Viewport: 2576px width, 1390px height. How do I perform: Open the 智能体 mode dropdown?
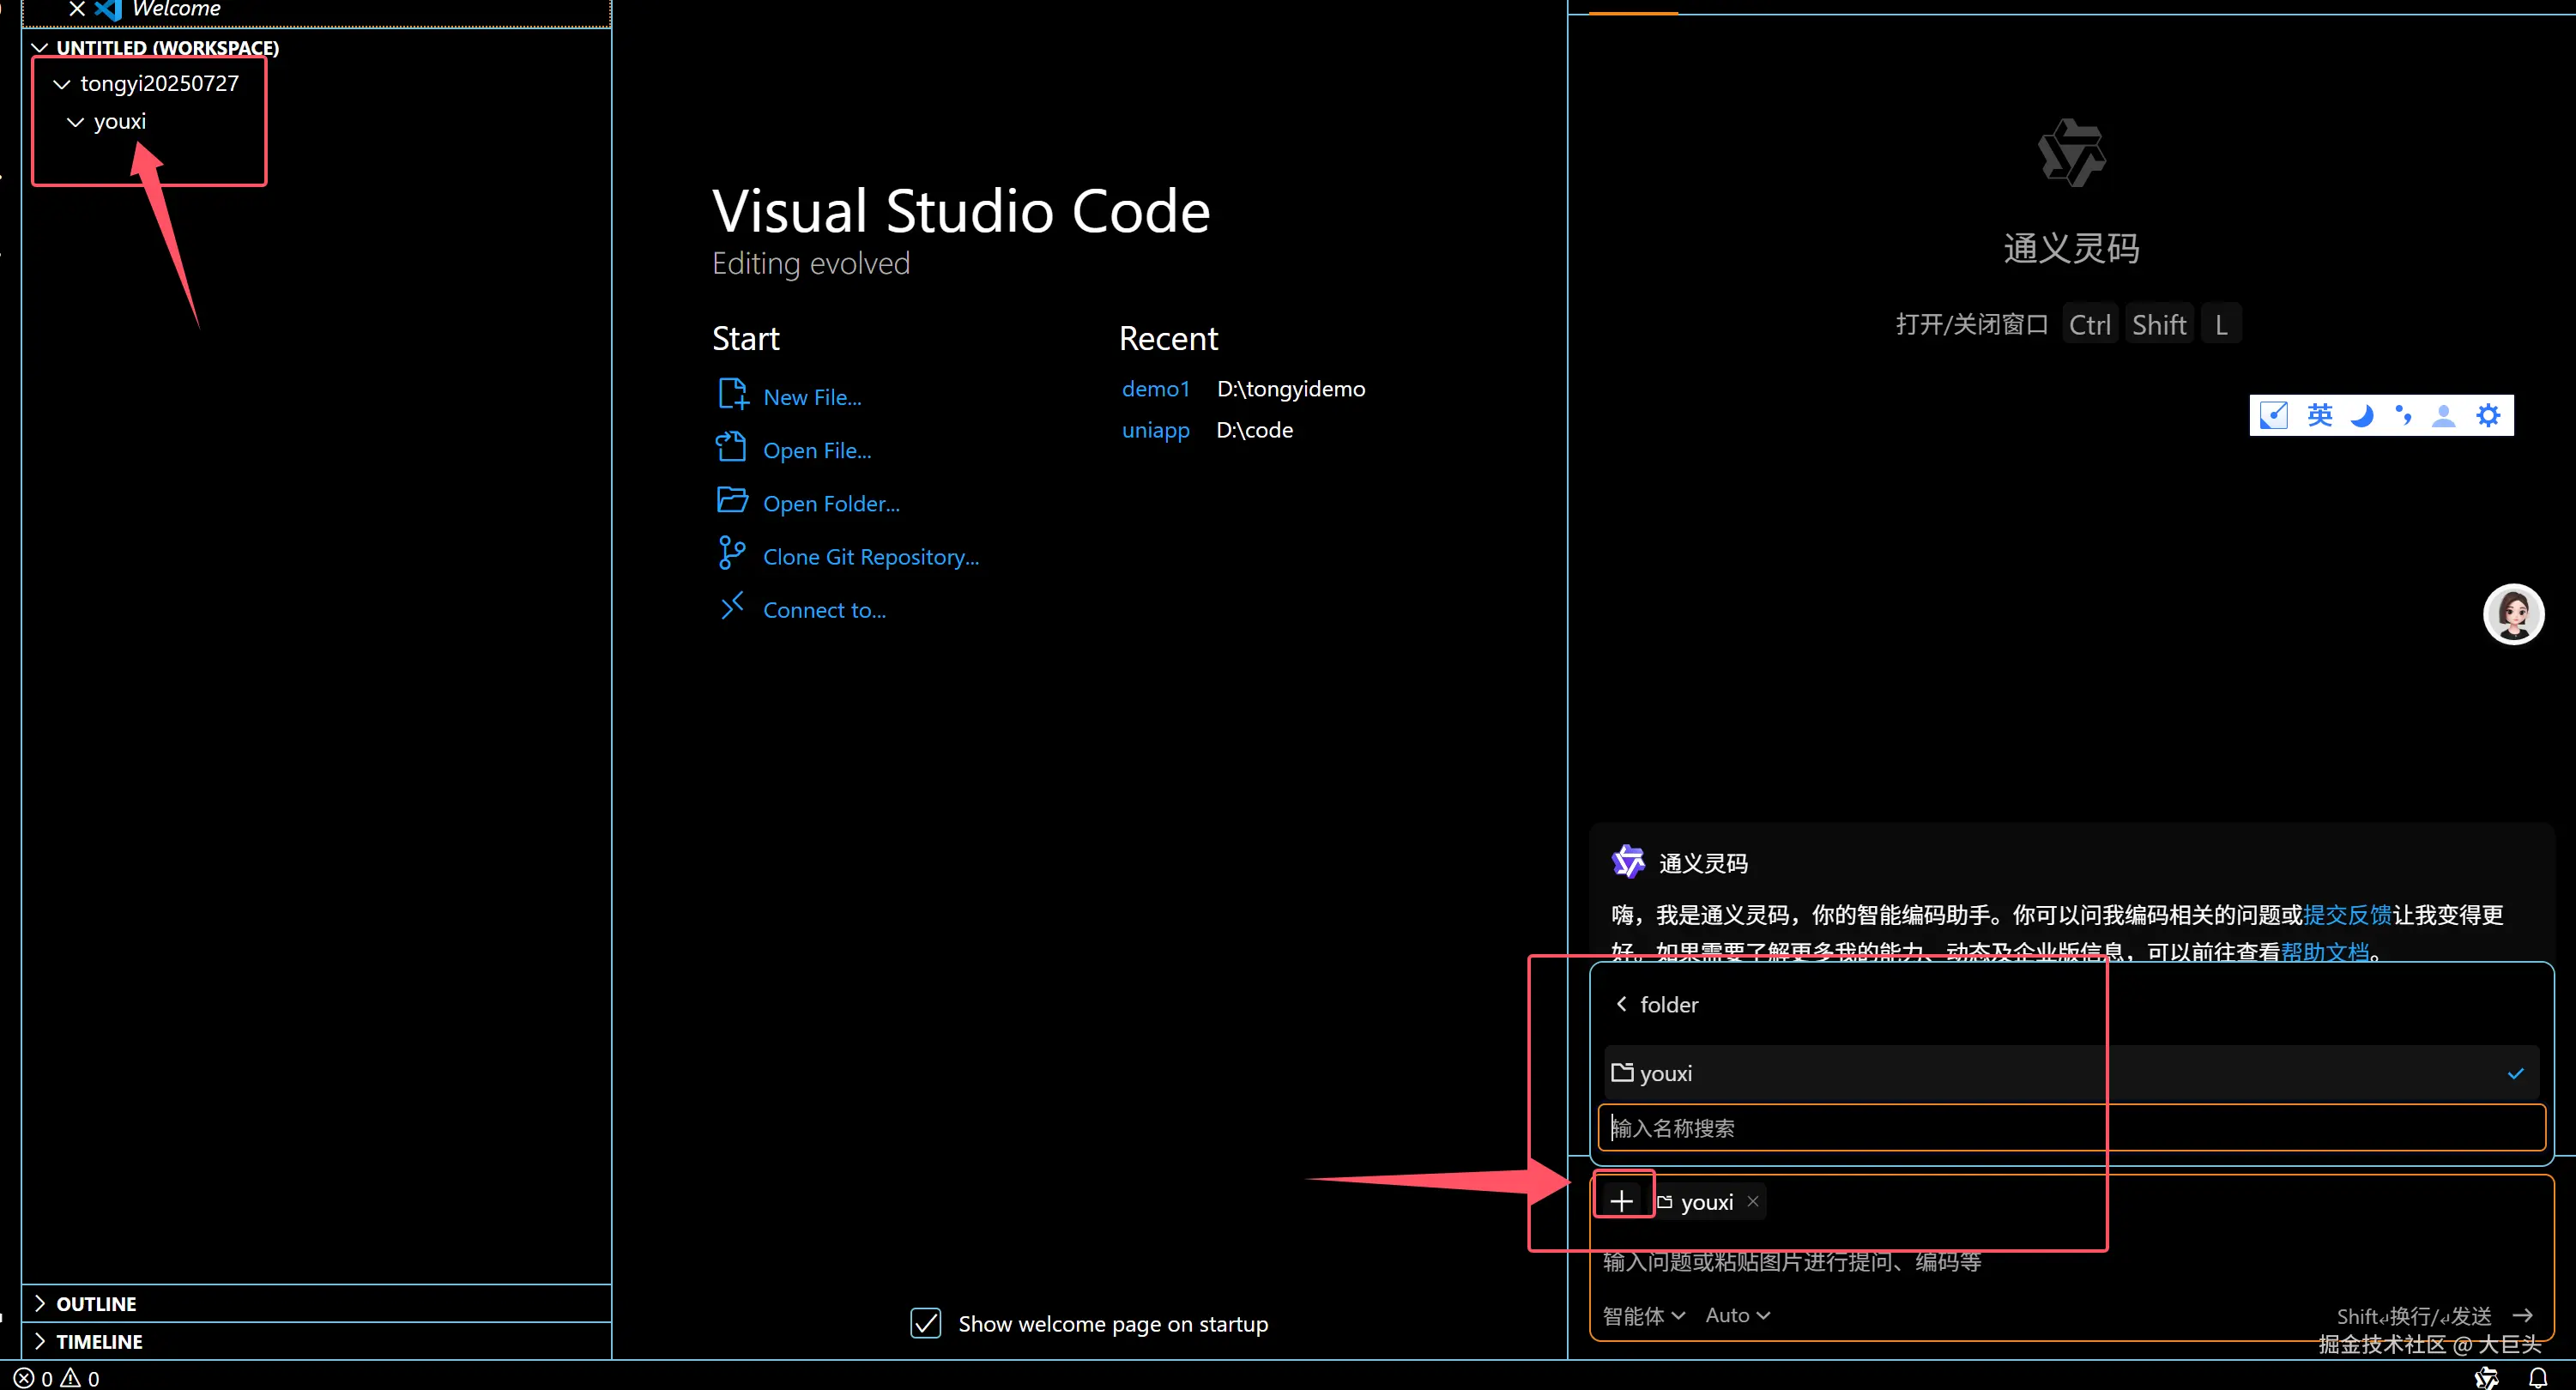tap(1643, 1315)
